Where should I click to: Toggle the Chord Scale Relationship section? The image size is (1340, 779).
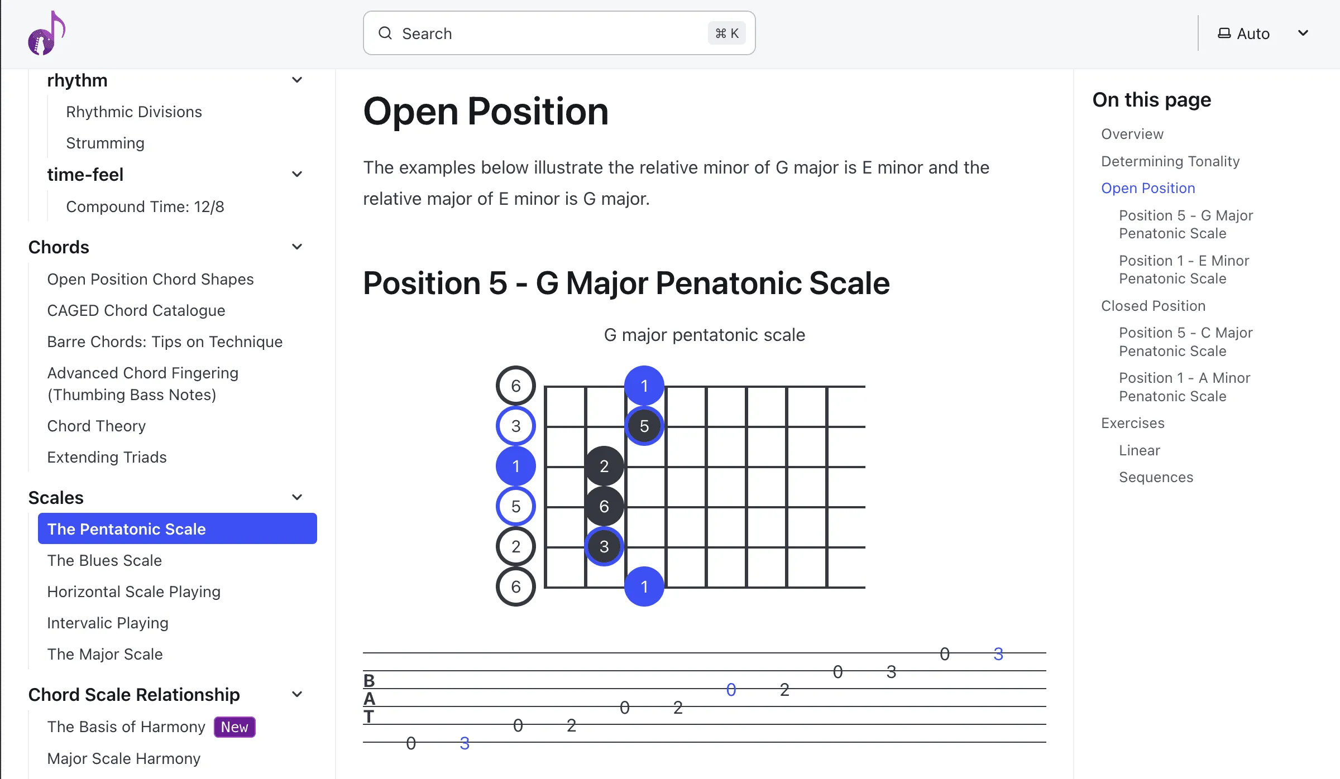pos(297,694)
